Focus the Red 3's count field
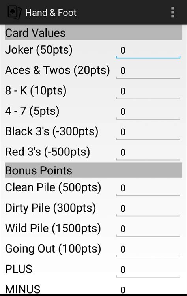Screen dimensions: 187x296 click(x=148, y=152)
